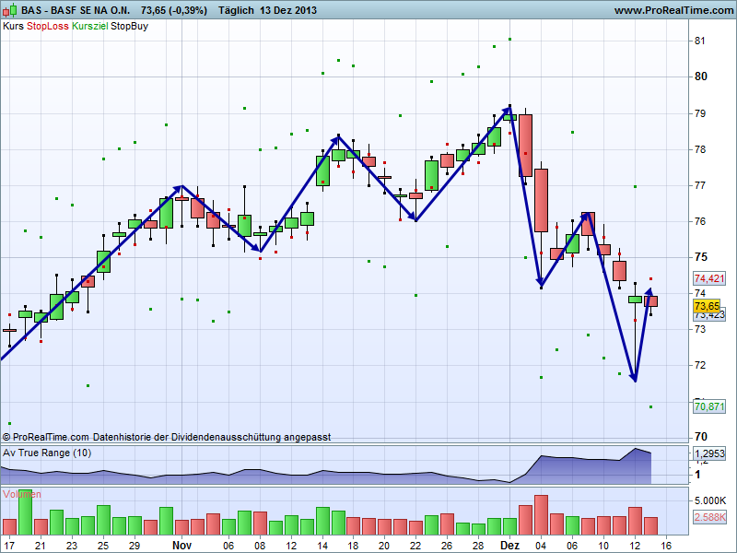Click the bold 80 price axis label

pyautogui.click(x=701, y=76)
